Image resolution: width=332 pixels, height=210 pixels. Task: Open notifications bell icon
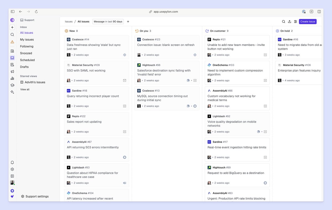[x=12, y=162]
